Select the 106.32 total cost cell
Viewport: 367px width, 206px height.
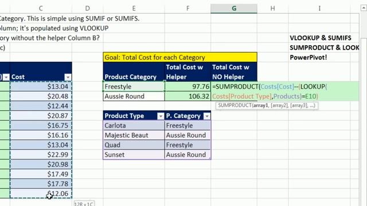point(188,96)
